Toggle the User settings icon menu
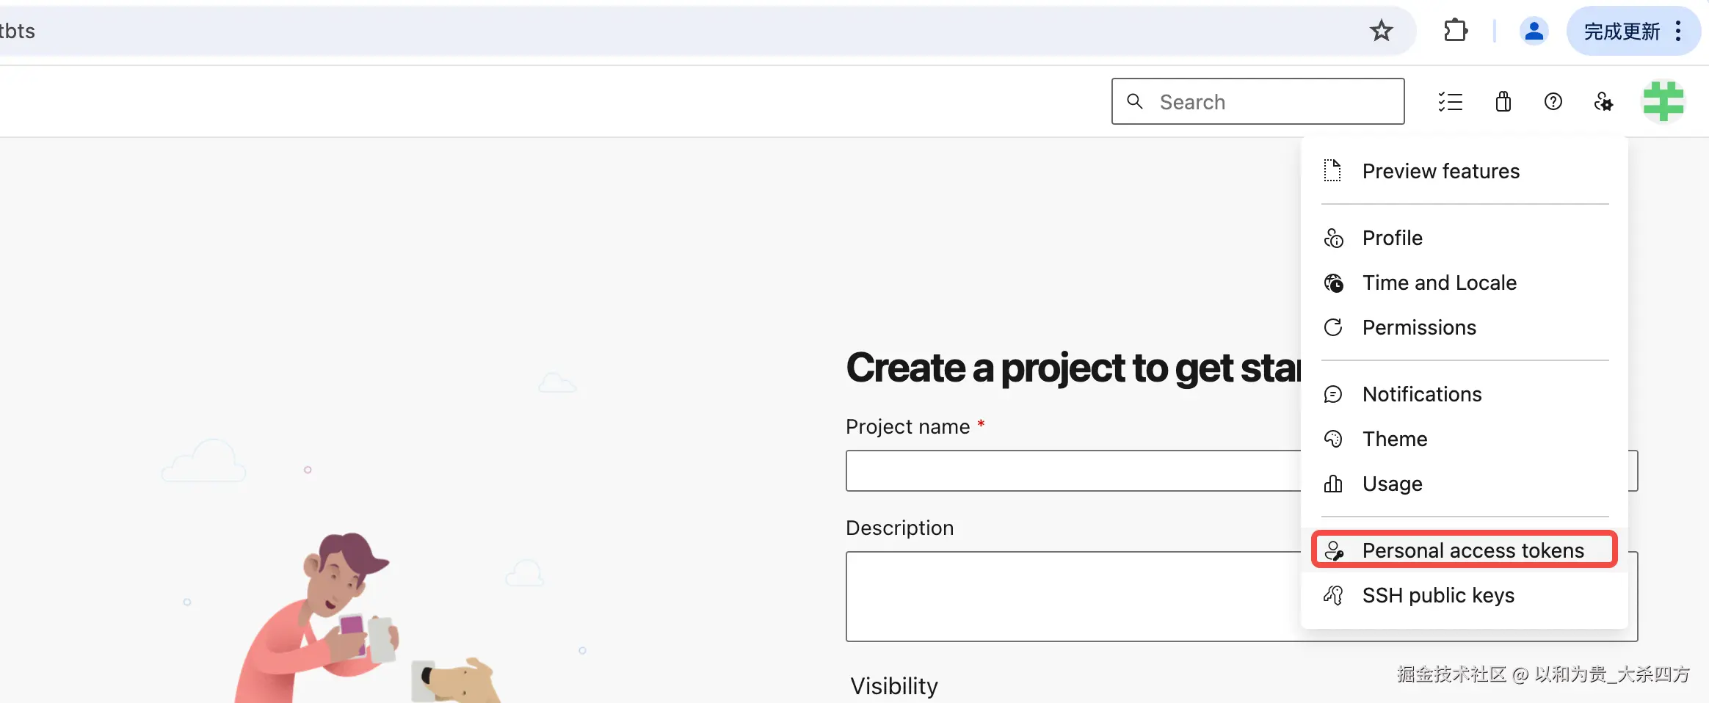Viewport: 1709px width, 703px height. 1603,102
